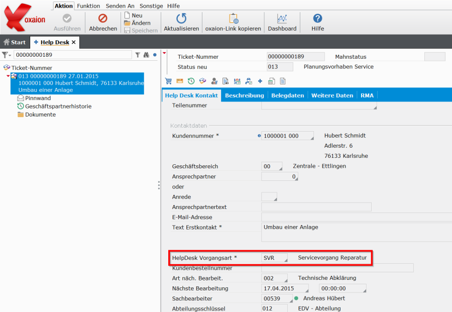Screen dimensions: 452x312
Task: Open the filter funnel dropdown left of search
Action: tap(7, 55)
